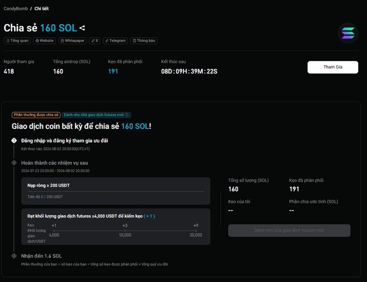Click the Tổng số lượng (SOL) label
The width and height of the screenshot is (367, 282).
click(x=248, y=180)
